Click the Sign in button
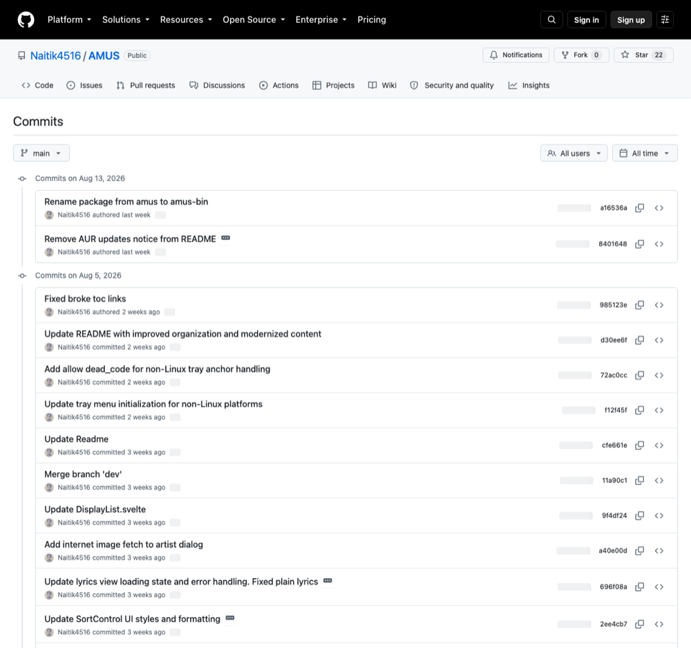 (x=586, y=20)
